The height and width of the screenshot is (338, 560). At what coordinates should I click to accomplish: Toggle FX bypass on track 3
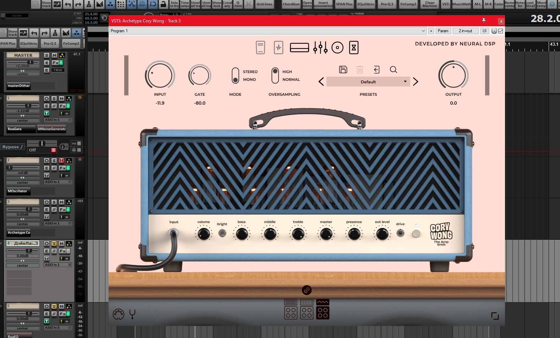(x=68, y=210)
